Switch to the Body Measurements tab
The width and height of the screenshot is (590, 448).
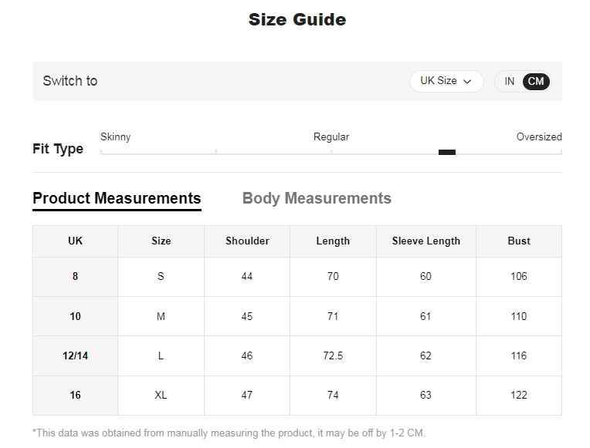317,198
